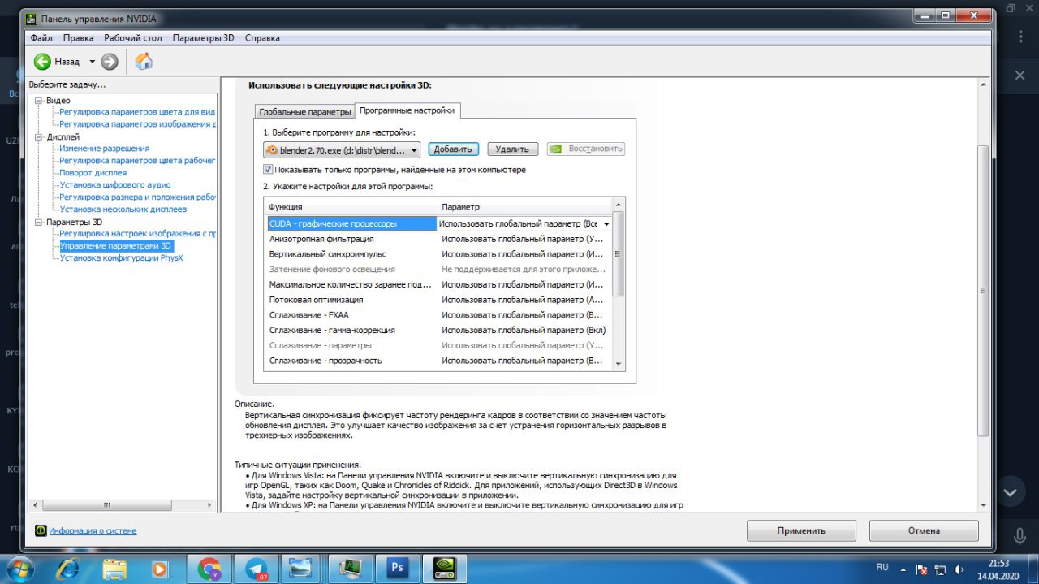Screen dimensions: 1039x584
Task: Launch Internet Explorer from the taskbar
Action: click(x=68, y=568)
